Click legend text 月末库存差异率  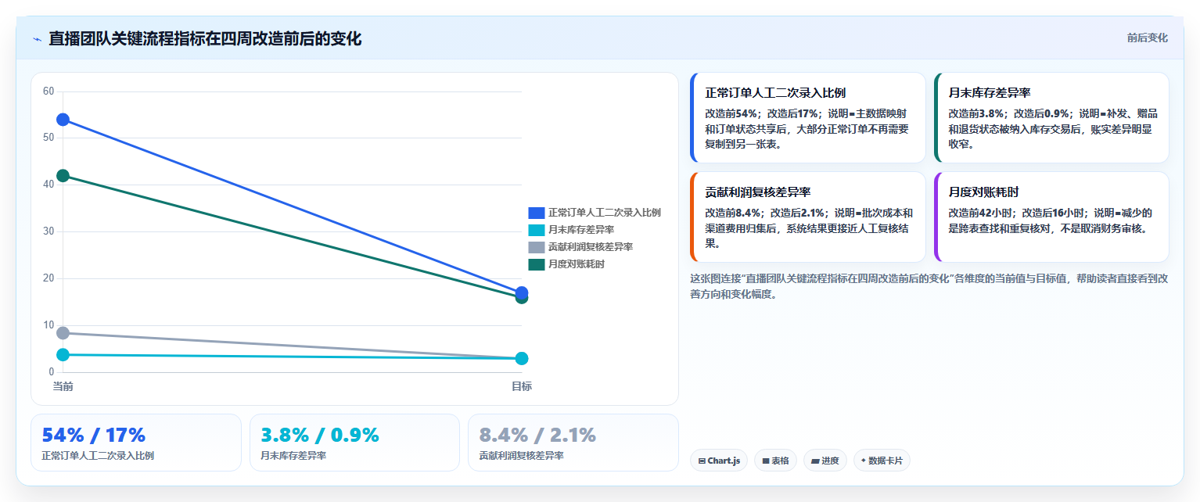(x=581, y=230)
